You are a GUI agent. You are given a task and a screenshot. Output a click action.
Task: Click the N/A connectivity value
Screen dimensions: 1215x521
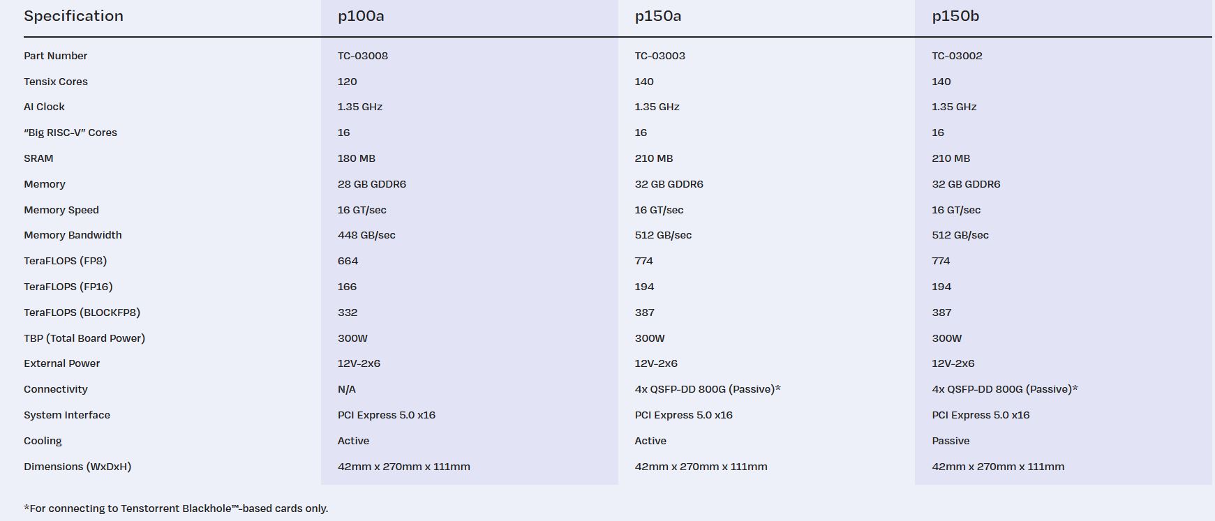pyautogui.click(x=346, y=389)
